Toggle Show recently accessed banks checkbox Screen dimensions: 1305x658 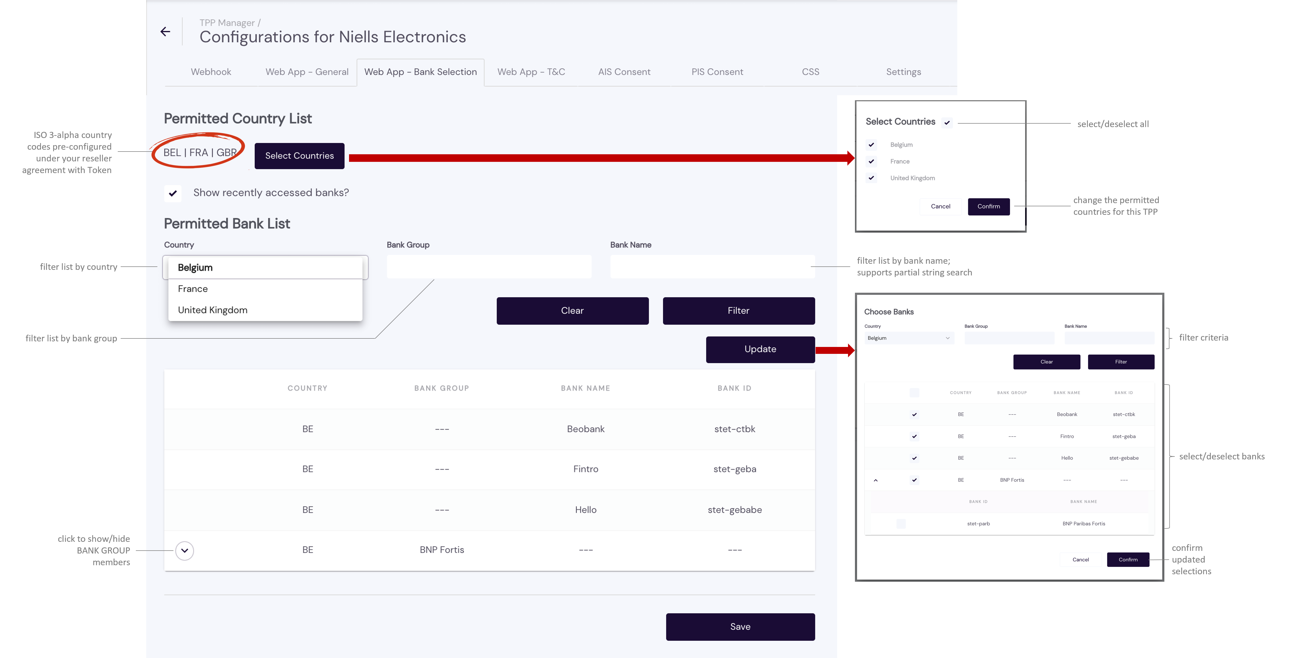(173, 193)
